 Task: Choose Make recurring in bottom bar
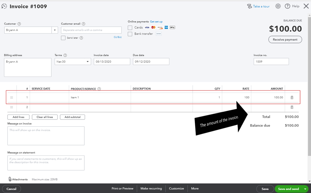click(x=151, y=188)
